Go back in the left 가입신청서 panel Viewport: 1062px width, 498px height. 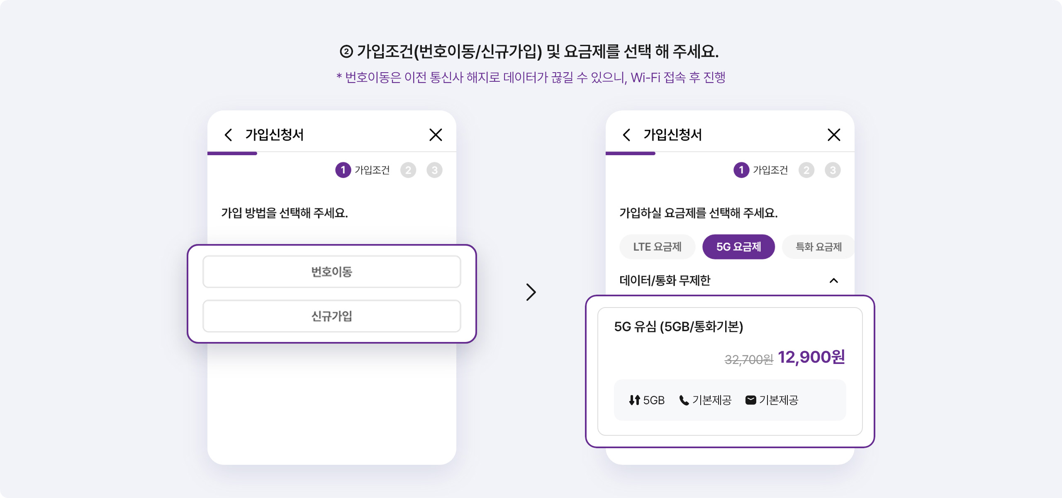228,135
